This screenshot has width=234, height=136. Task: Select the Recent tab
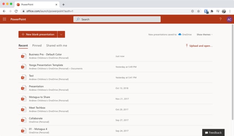coord(23,46)
